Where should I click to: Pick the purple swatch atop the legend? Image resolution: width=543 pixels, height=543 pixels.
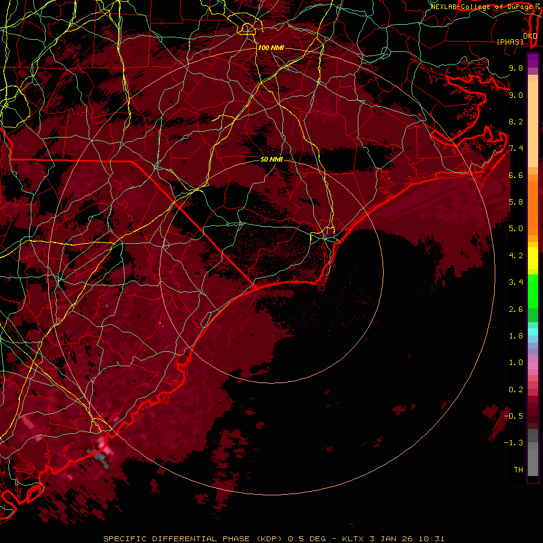point(533,60)
